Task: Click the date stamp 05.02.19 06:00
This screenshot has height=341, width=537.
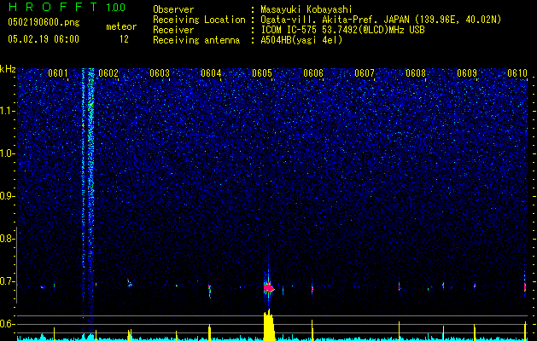Action: (44, 38)
